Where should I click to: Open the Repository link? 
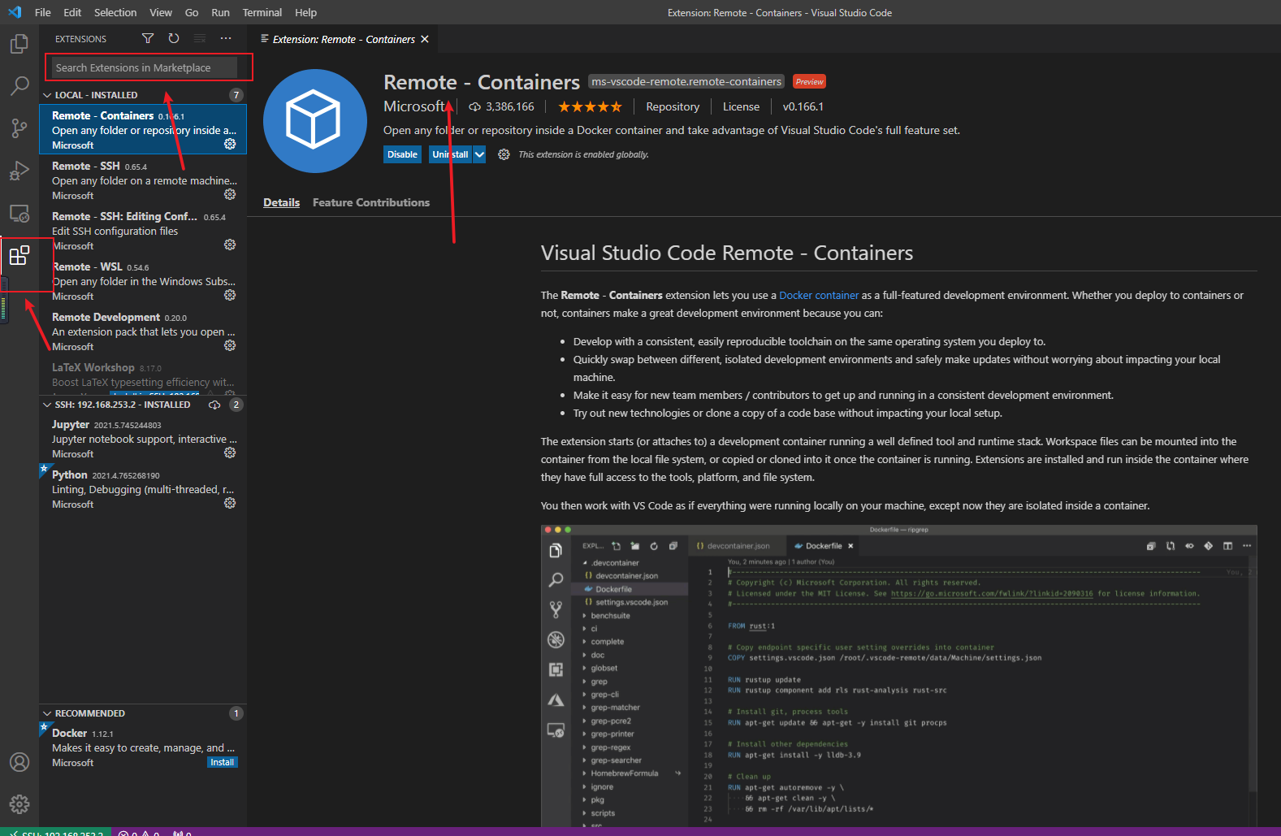point(673,106)
